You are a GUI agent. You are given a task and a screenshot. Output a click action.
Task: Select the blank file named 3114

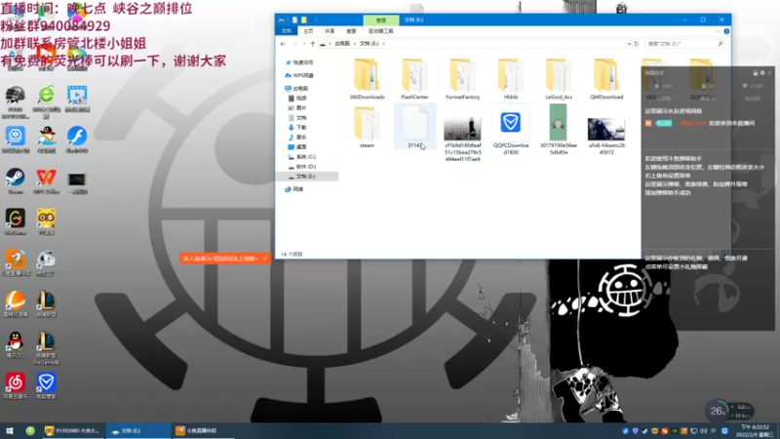[x=415, y=127]
